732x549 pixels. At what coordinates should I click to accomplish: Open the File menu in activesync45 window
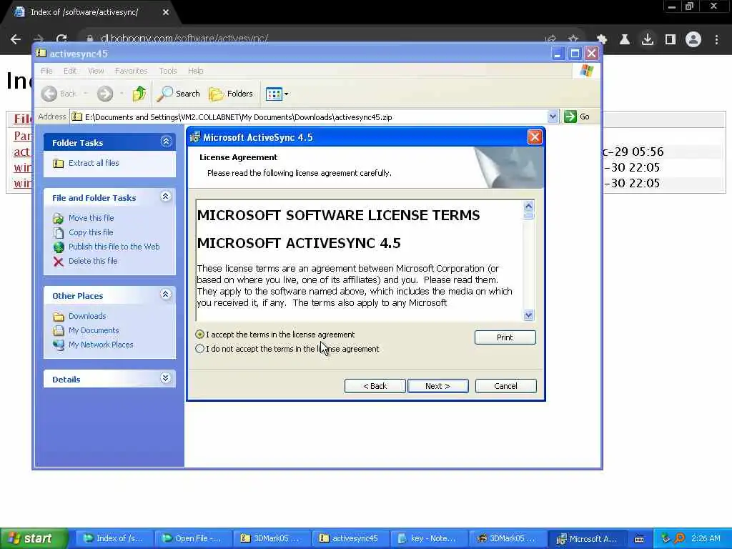point(46,71)
